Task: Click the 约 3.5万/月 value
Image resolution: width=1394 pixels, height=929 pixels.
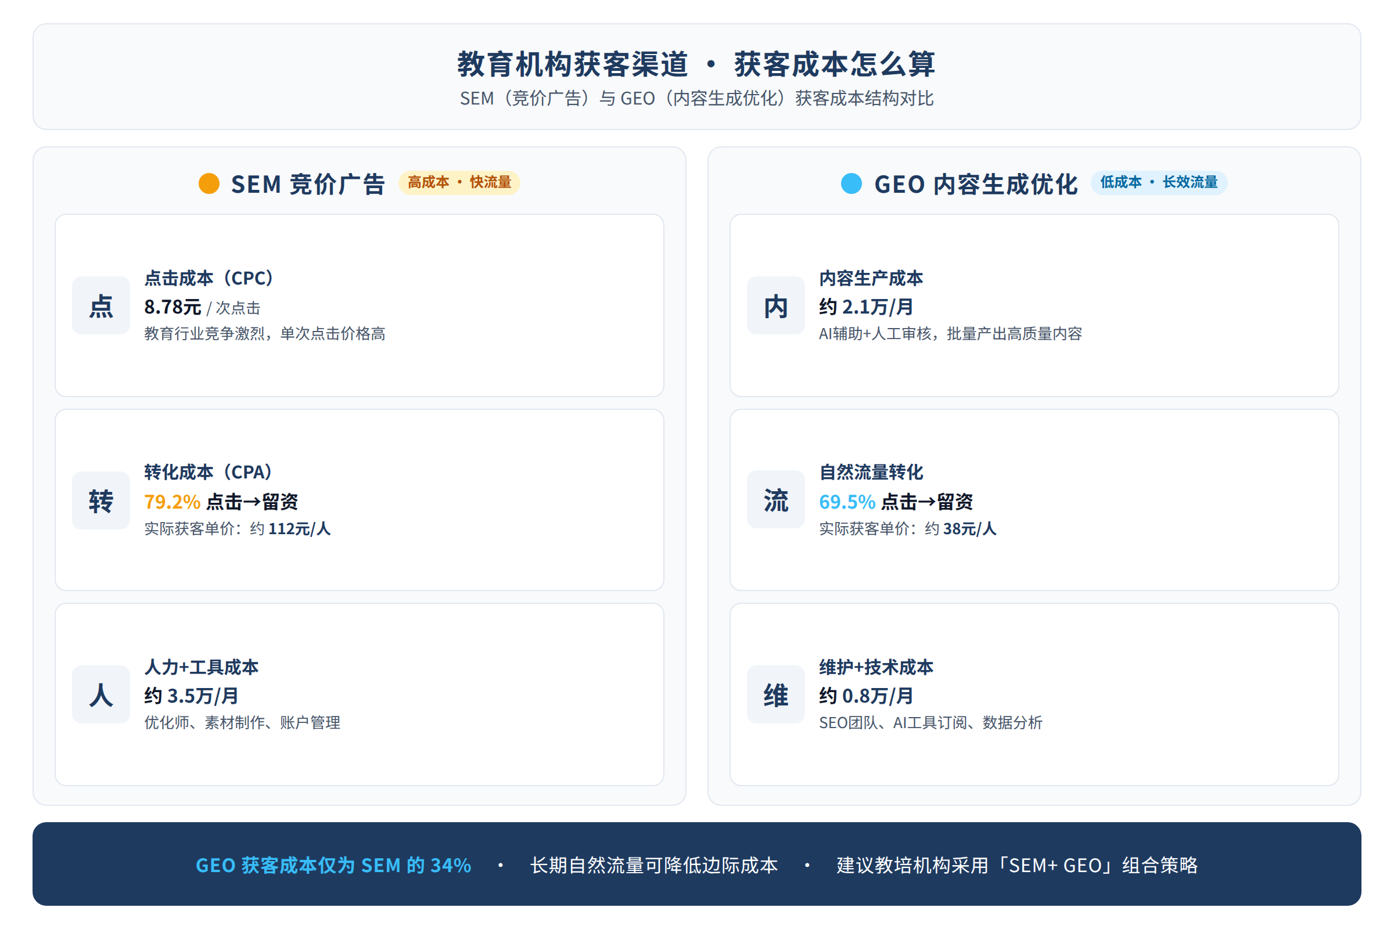Action: coord(192,696)
